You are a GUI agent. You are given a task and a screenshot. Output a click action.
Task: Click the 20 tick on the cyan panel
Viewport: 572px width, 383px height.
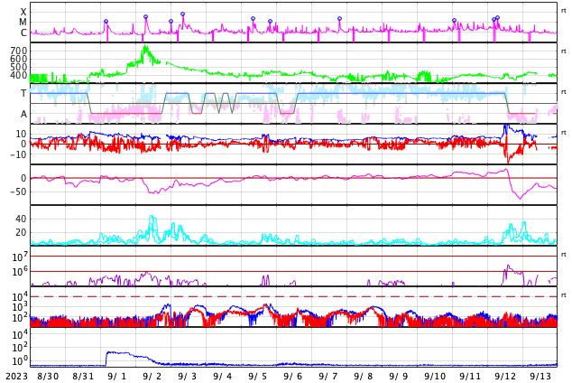[21, 232]
